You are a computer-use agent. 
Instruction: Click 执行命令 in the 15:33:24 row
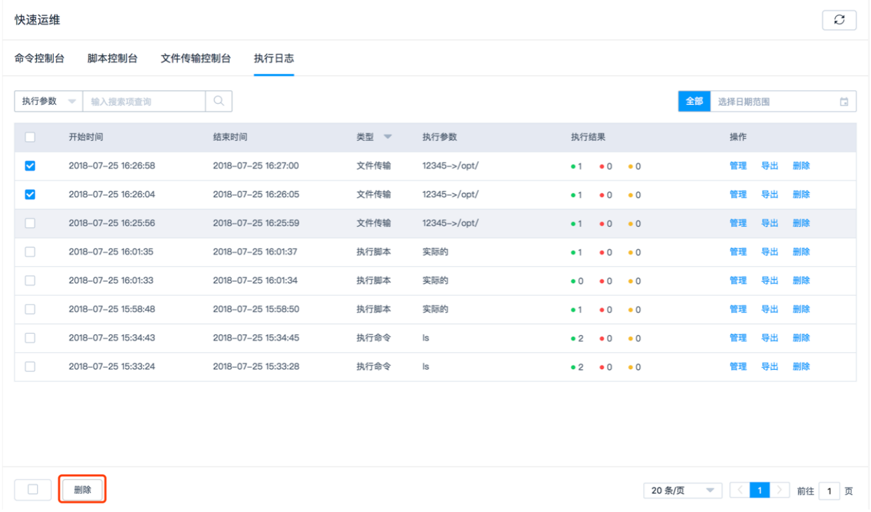tap(373, 367)
